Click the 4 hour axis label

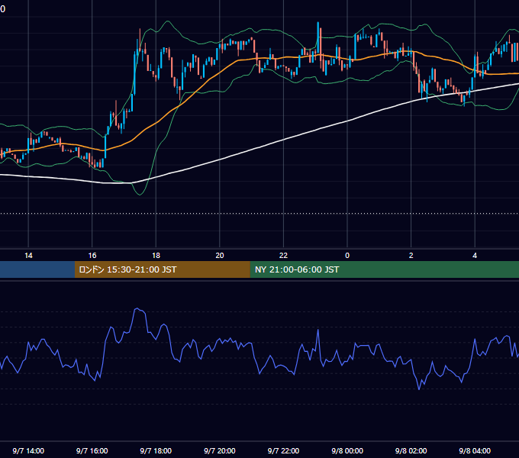(475, 256)
